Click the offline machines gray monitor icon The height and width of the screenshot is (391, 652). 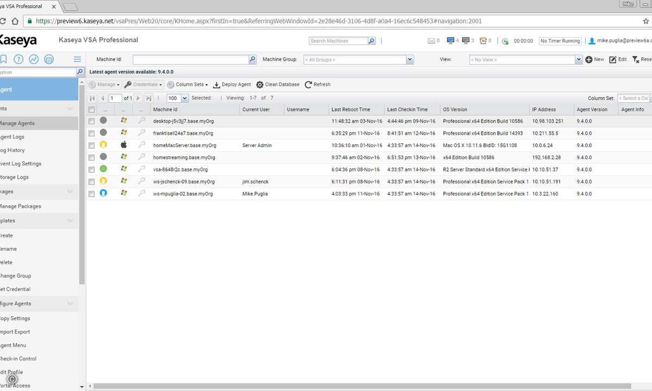(x=466, y=41)
